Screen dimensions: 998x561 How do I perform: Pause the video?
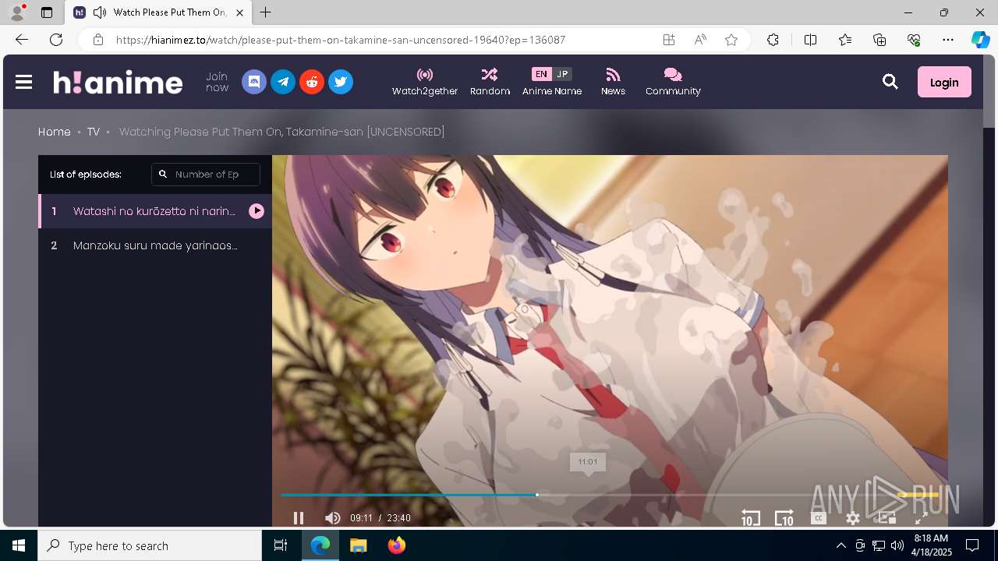(x=299, y=517)
